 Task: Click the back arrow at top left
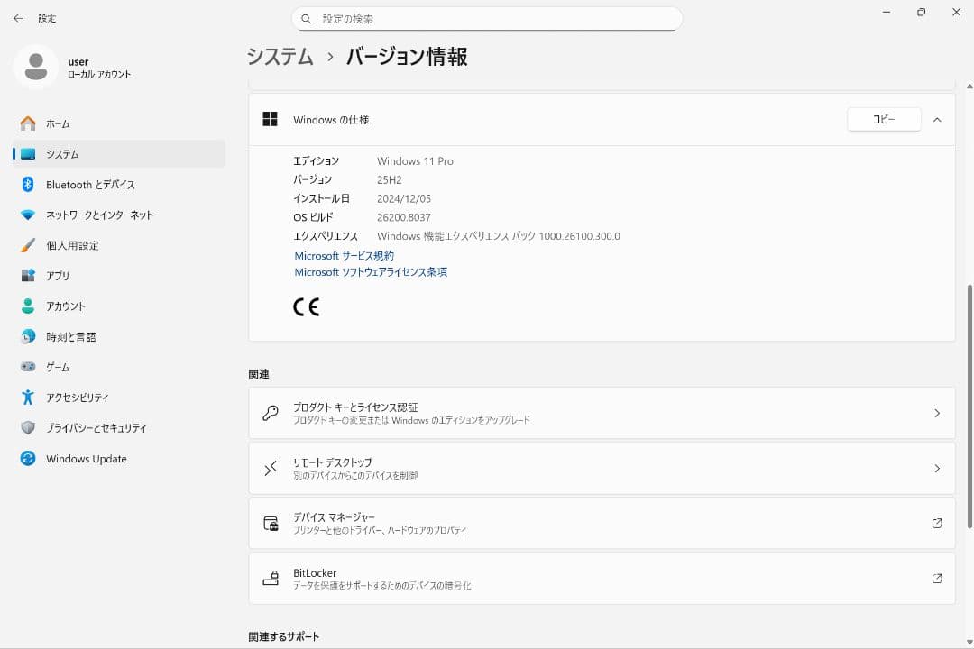17,18
